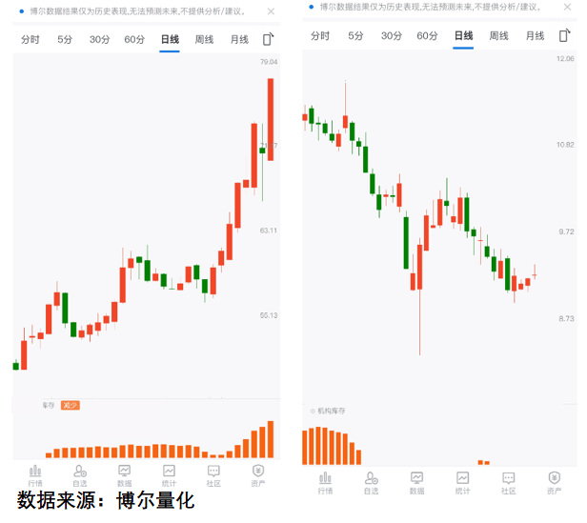Close disclaimer banner in left panel
Screen dimensions: 587x523
(x=271, y=11)
